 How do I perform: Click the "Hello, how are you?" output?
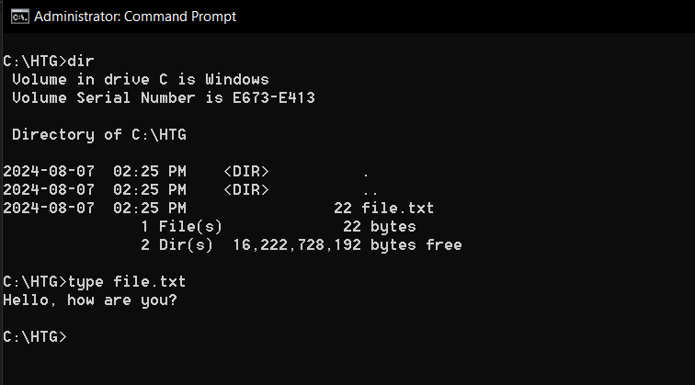coord(89,300)
